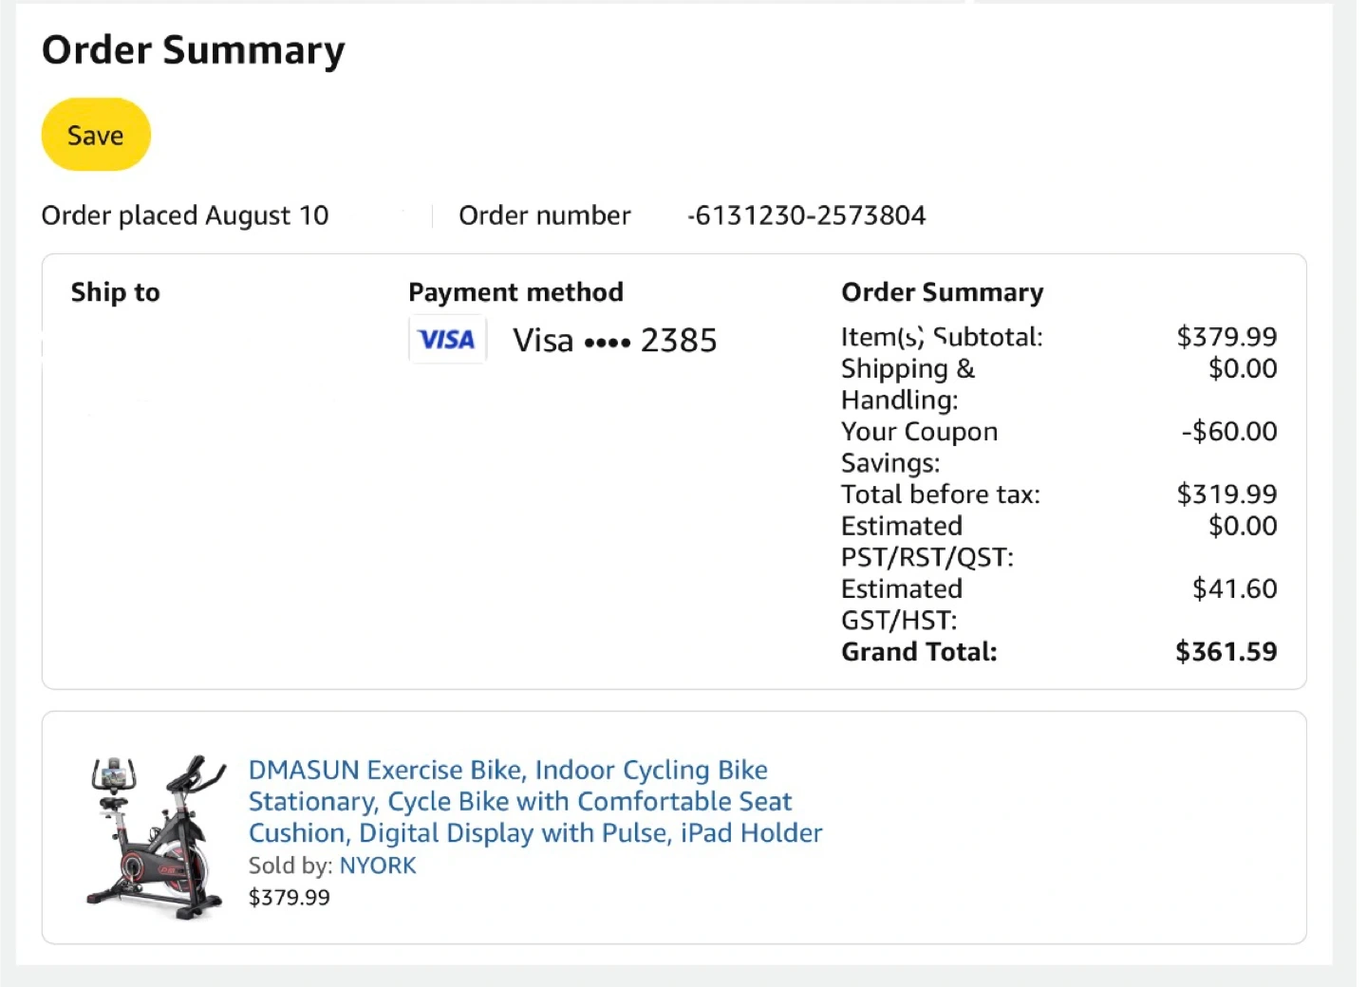Open the DMASUN Exercise Bike product link
The height and width of the screenshot is (987, 1367).
pyautogui.click(x=534, y=801)
